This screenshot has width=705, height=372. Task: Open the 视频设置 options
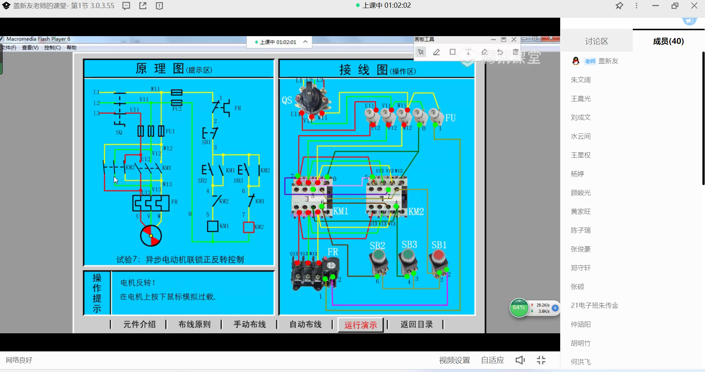[454, 360]
